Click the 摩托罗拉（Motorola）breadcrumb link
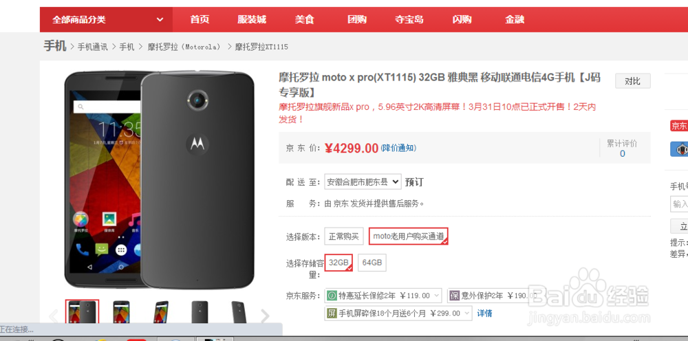Image resolution: width=688 pixels, height=341 pixels. tap(184, 47)
